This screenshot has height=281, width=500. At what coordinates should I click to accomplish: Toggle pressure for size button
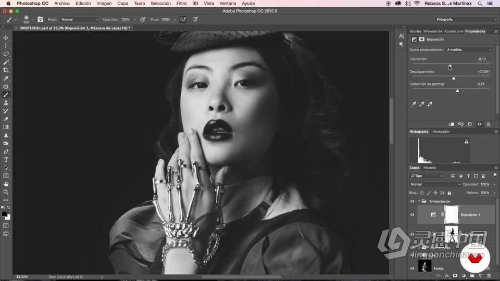click(x=195, y=19)
